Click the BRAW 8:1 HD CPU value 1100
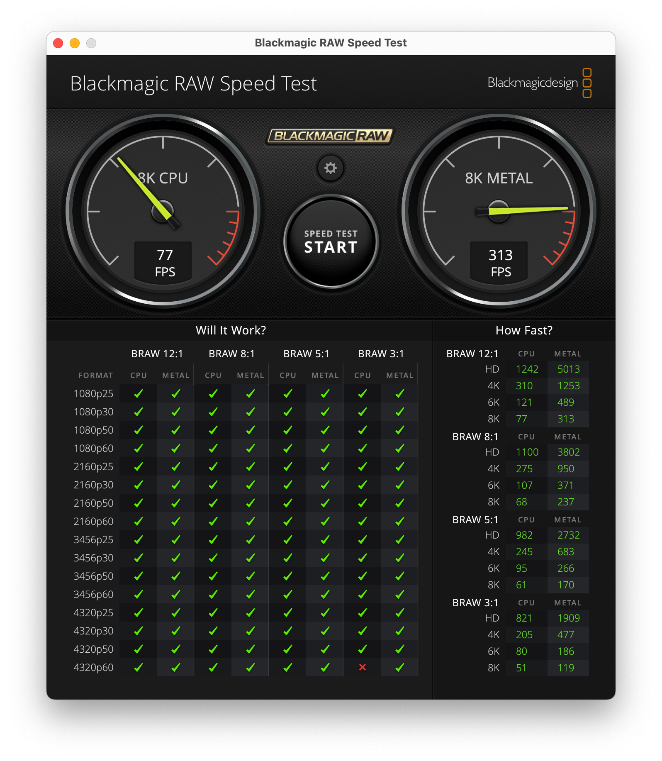 pyautogui.click(x=527, y=452)
